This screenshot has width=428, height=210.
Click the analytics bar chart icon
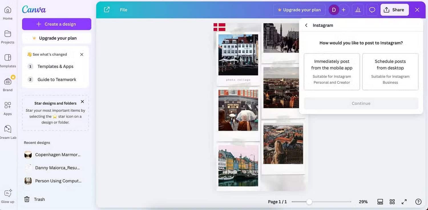tap(358, 10)
